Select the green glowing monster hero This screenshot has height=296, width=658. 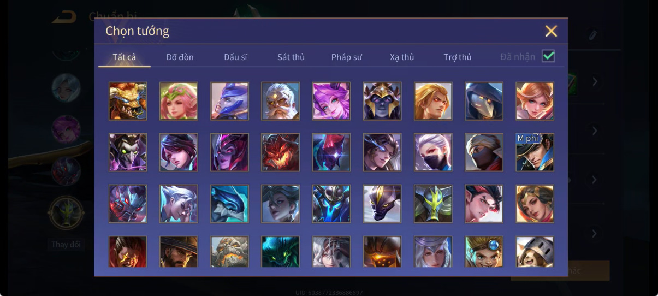click(x=280, y=252)
